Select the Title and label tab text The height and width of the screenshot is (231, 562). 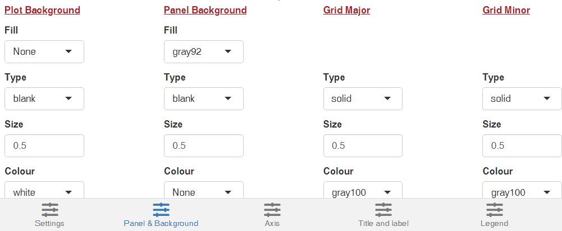click(383, 224)
